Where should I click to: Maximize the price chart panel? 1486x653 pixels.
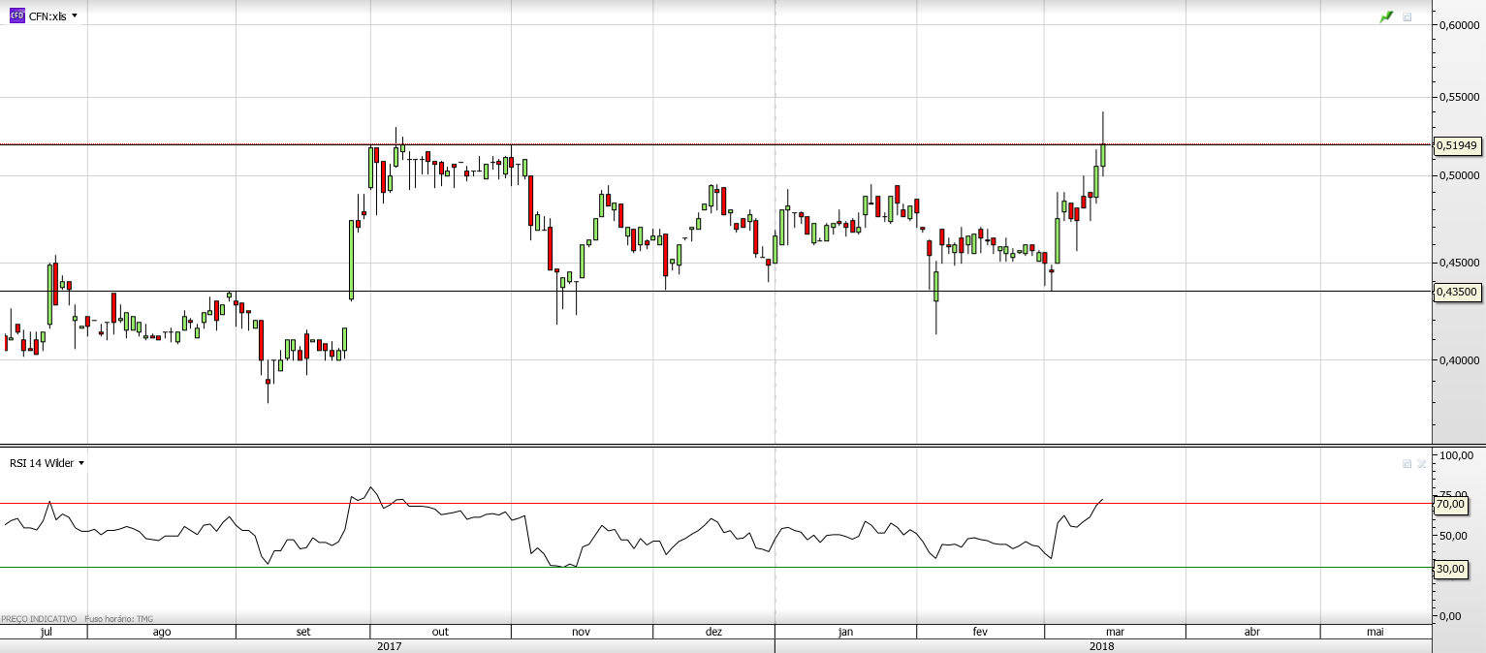point(1407,16)
